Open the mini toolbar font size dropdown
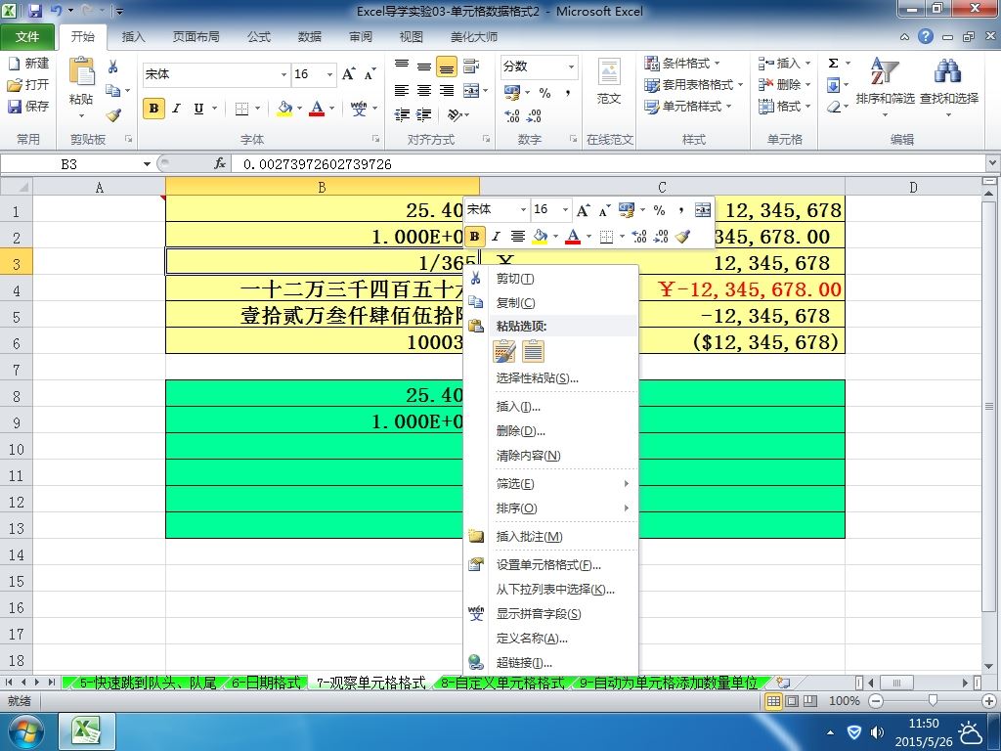This screenshot has width=1001, height=751. [x=565, y=209]
